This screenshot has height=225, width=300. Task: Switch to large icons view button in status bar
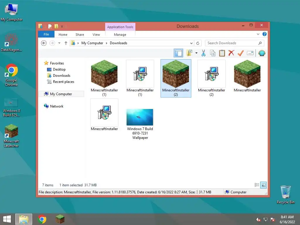[263, 185]
